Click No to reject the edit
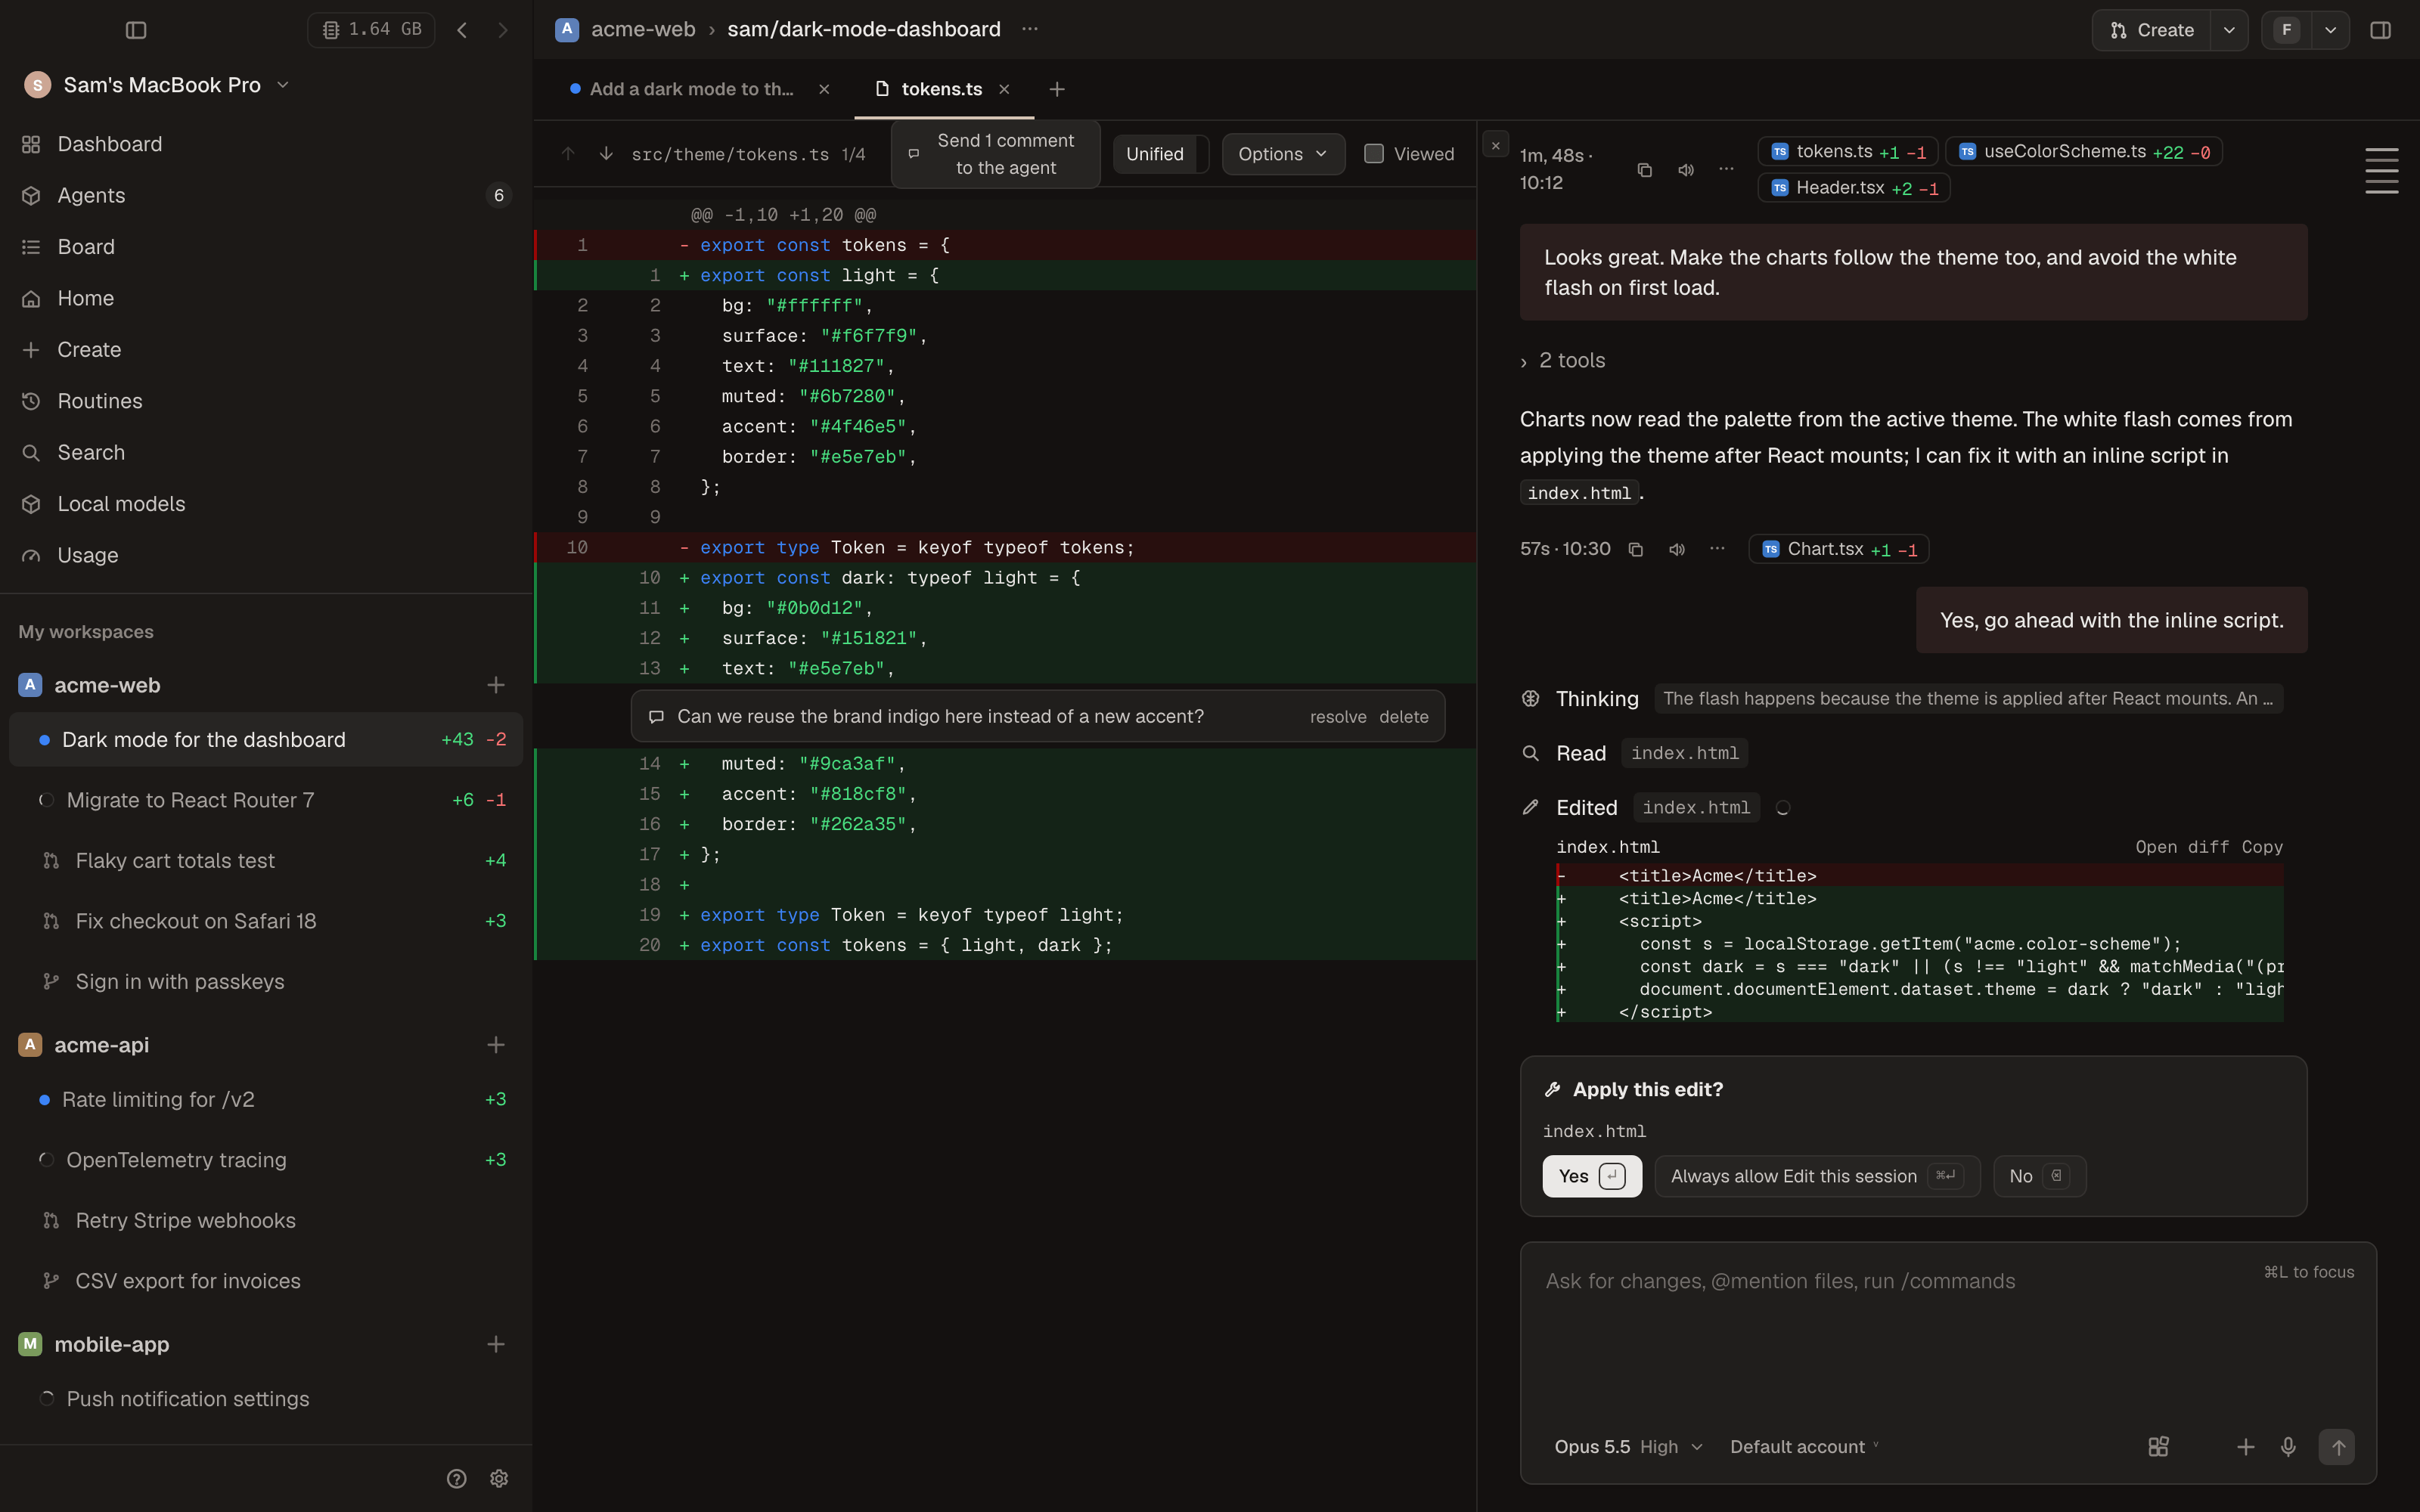2420x1512 pixels. pyautogui.click(x=2039, y=1176)
